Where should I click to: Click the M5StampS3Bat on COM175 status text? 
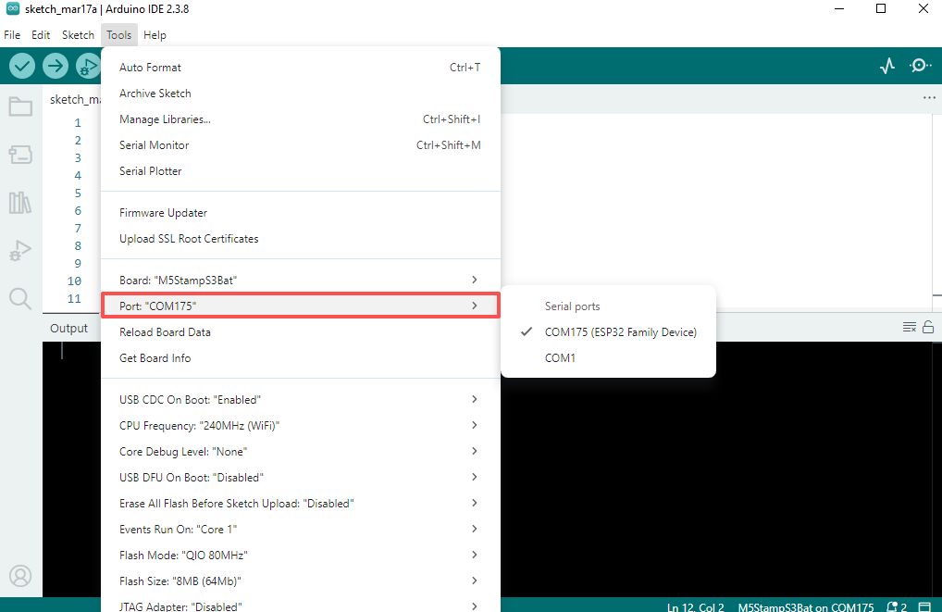coord(805,607)
